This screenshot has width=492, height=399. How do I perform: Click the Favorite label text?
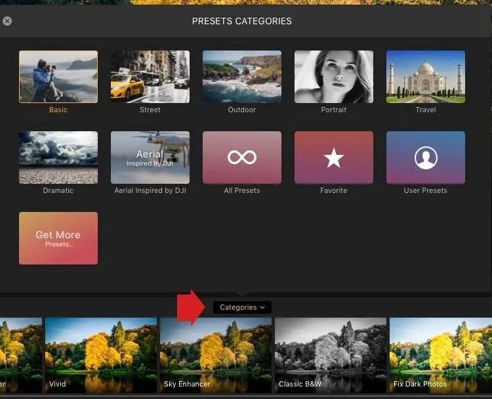tap(334, 190)
